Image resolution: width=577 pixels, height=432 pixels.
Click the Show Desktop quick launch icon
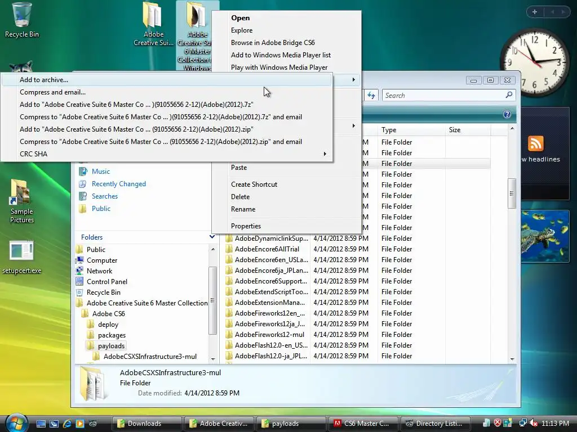click(41, 423)
